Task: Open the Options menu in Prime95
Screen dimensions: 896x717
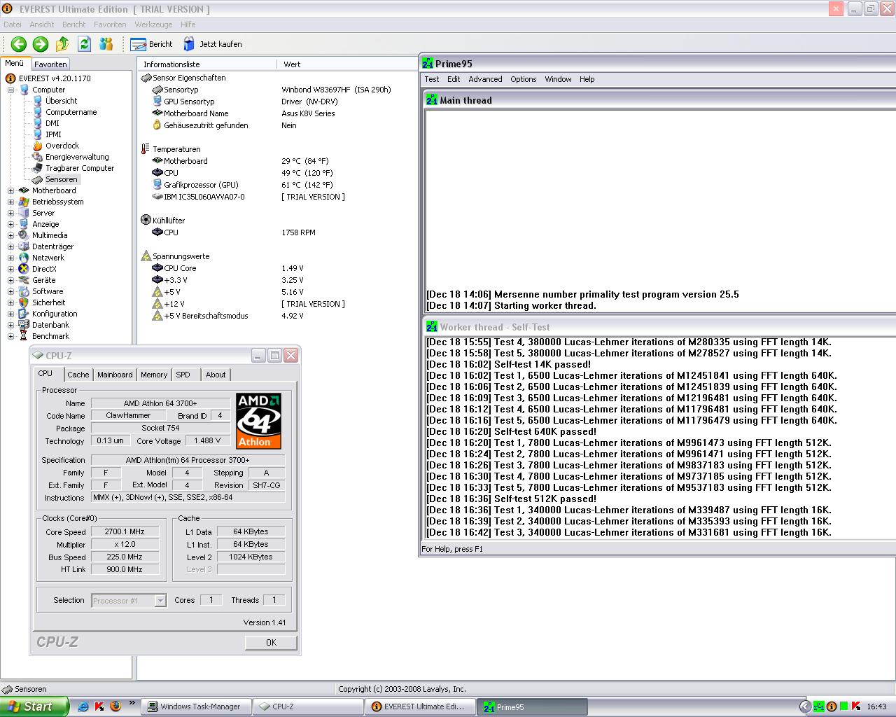Action: point(524,79)
